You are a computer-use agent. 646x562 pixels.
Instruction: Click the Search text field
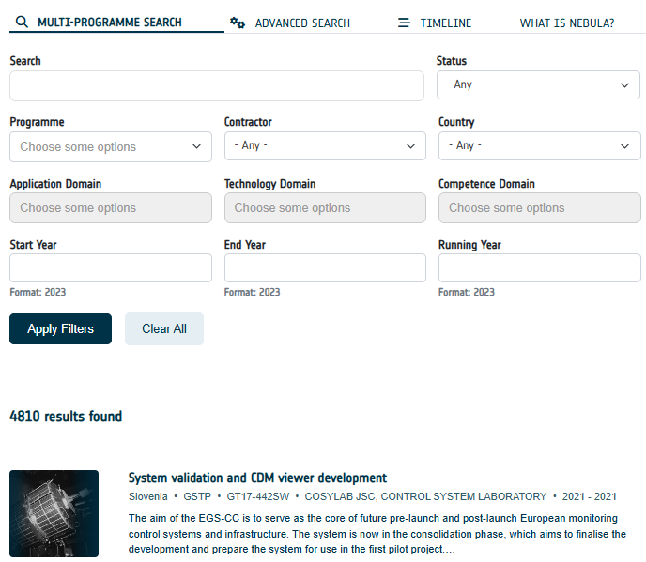[x=217, y=85]
